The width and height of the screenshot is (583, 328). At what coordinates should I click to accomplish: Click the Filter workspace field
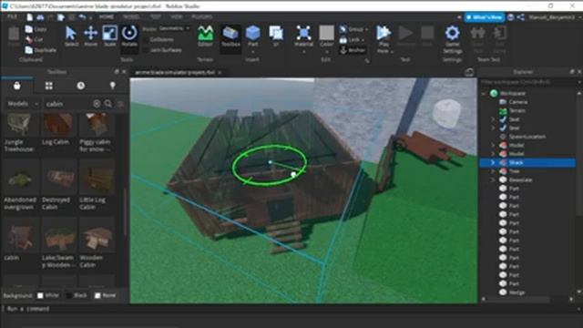528,82
